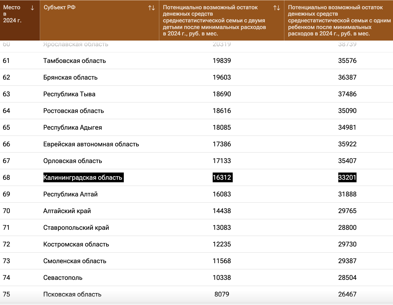Click the 'Место в 2024 г.' column header
The height and width of the screenshot is (305, 393).
tap(20, 20)
